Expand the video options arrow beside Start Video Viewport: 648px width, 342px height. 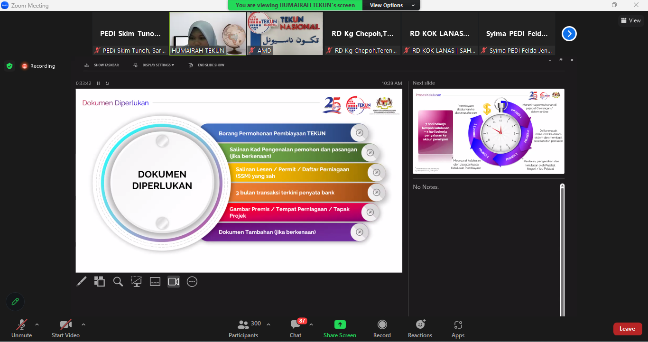pos(83,324)
